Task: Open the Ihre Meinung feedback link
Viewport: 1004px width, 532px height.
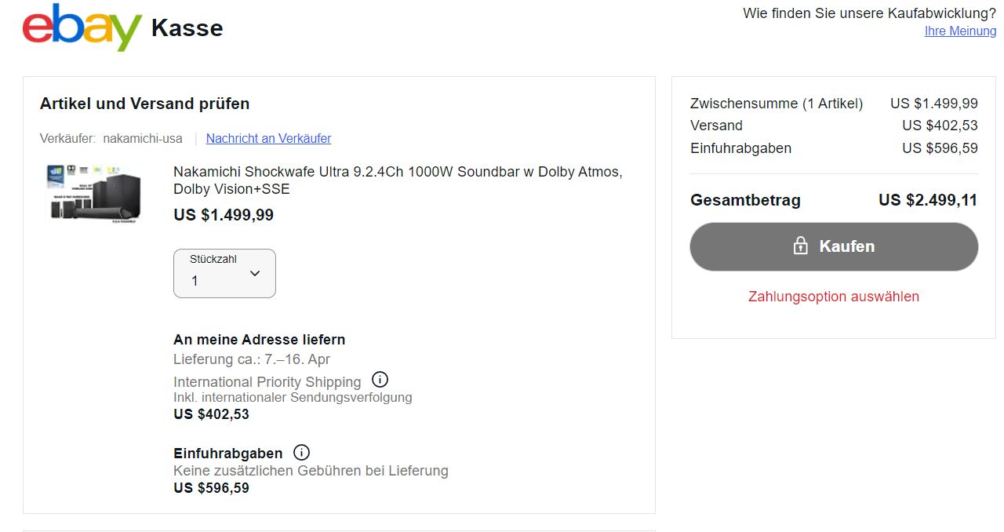Action: point(960,31)
